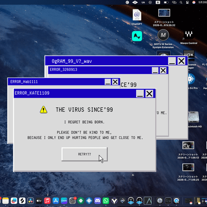
Task: Minimize the ERROR_KATE1109 window
Action: [140, 94]
